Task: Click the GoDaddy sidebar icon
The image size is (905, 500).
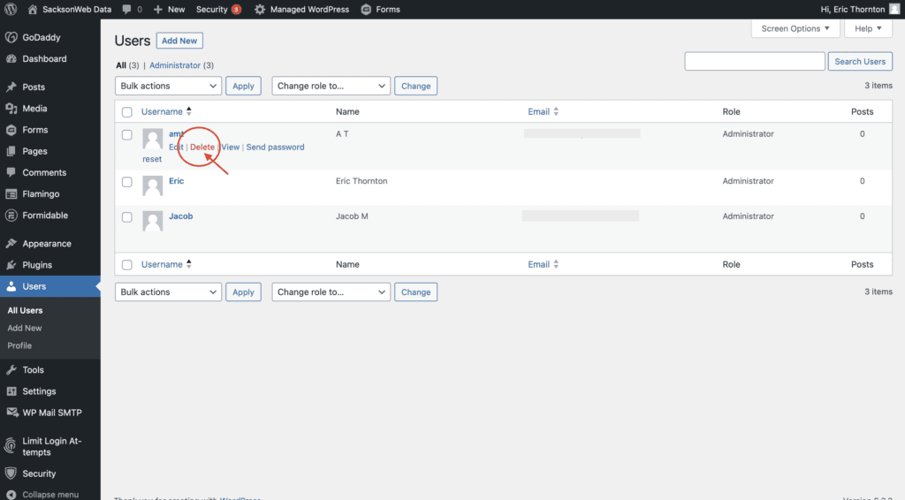Action: (11, 37)
